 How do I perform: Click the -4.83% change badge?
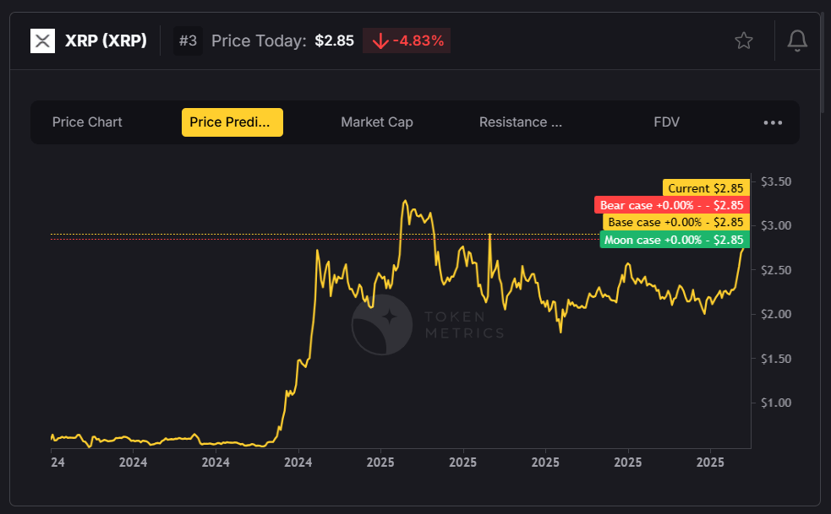(407, 41)
